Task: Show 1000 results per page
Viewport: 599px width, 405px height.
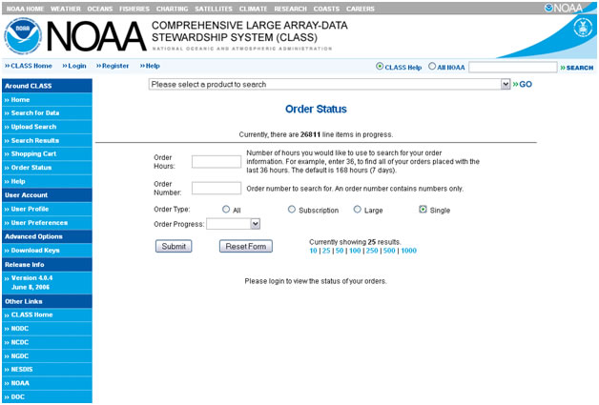Action: (409, 251)
